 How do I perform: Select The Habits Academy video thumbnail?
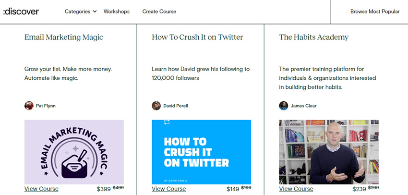click(329, 152)
